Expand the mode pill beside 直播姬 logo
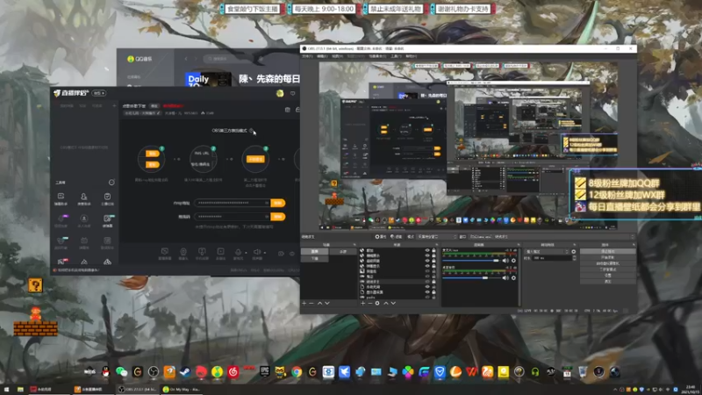Viewport: 702px width, 395px height. click(99, 93)
